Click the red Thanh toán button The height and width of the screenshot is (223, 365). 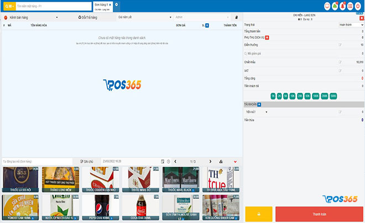click(319, 214)
